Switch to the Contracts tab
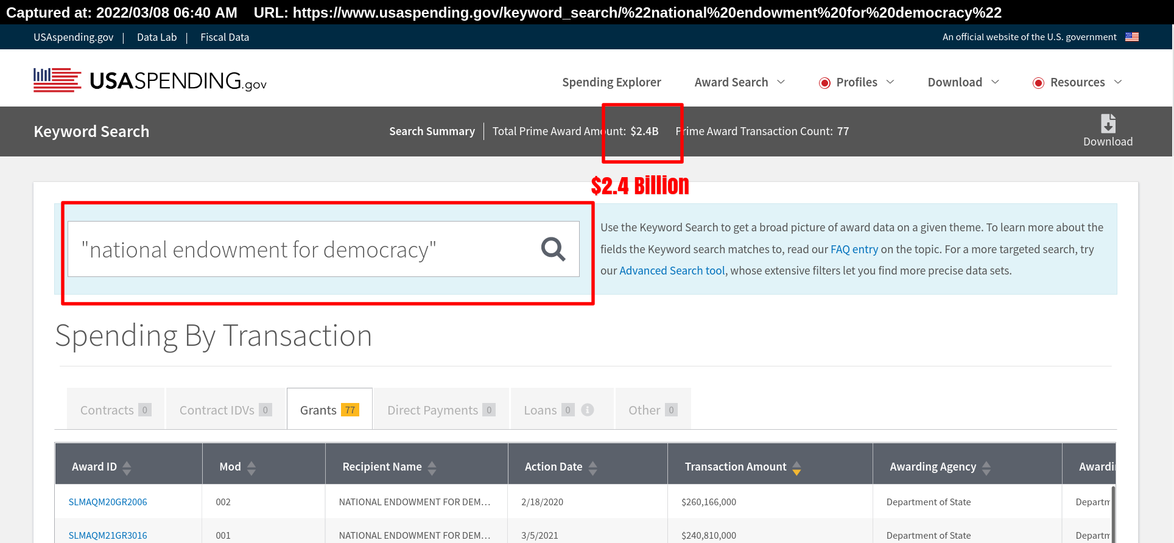This screenshot has width=1174, height=543. (x=116, y=409)
